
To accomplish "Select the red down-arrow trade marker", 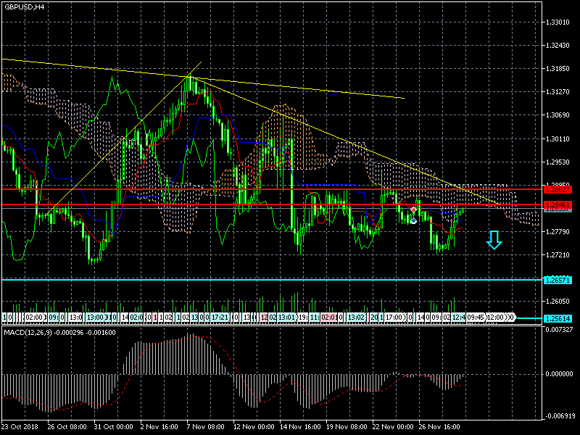I will 413,210.
